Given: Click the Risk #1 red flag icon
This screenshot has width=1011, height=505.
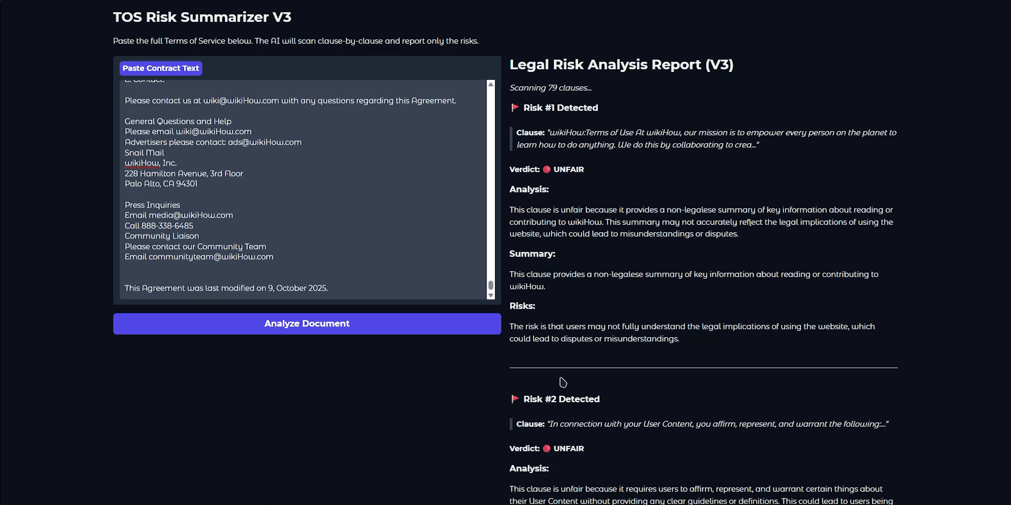Looking at the screenshot, I should (x=515, y=108).
